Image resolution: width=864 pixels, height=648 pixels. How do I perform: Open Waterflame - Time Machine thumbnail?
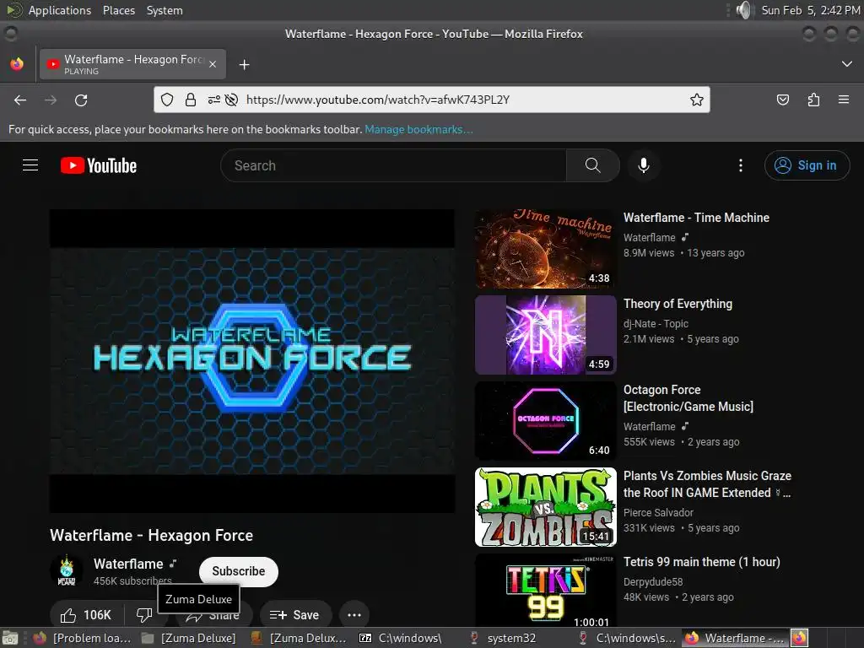pyautogui.click(x=546, y=249)
